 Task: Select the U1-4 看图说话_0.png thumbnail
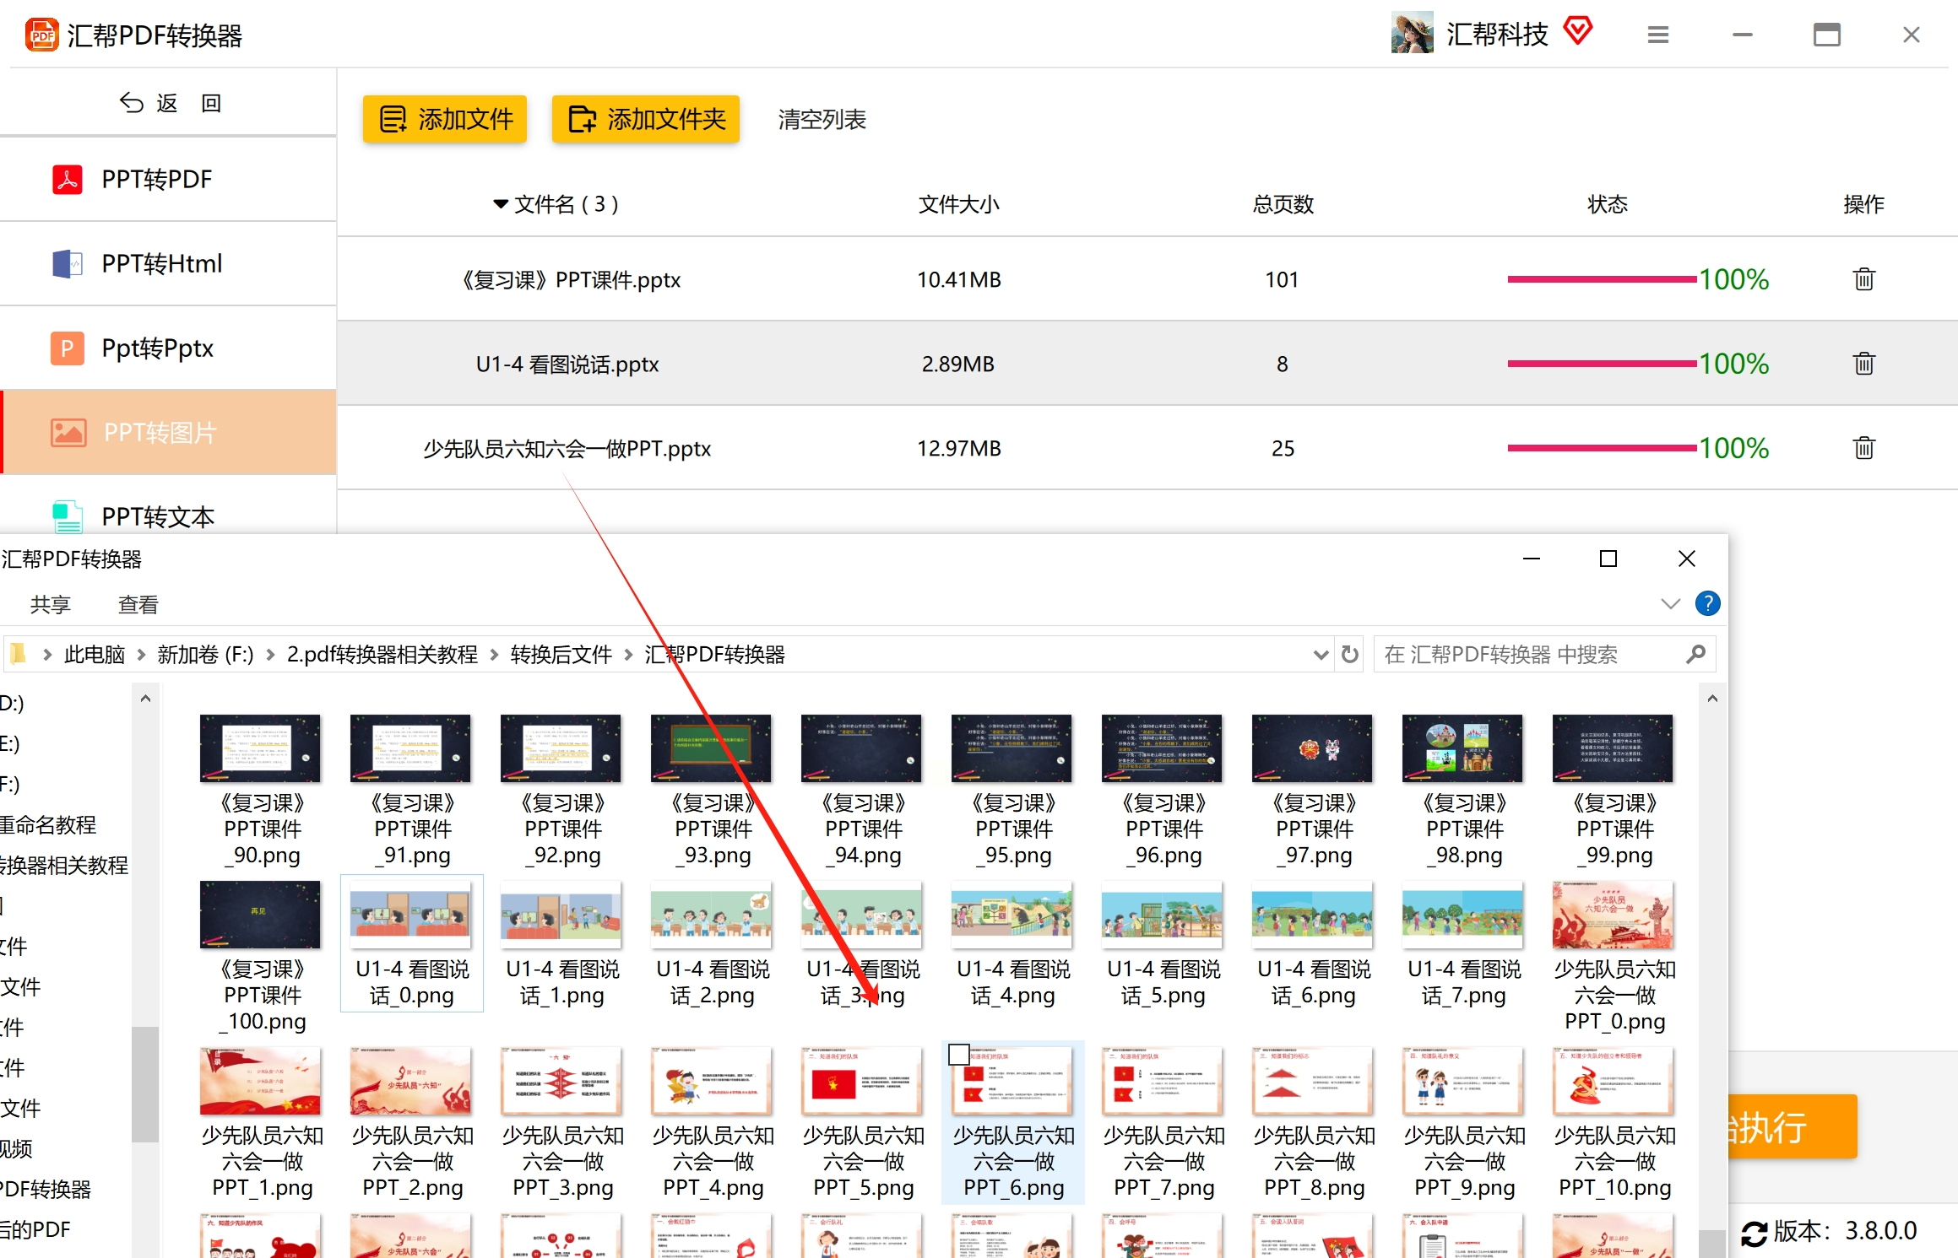coord(412,916)
